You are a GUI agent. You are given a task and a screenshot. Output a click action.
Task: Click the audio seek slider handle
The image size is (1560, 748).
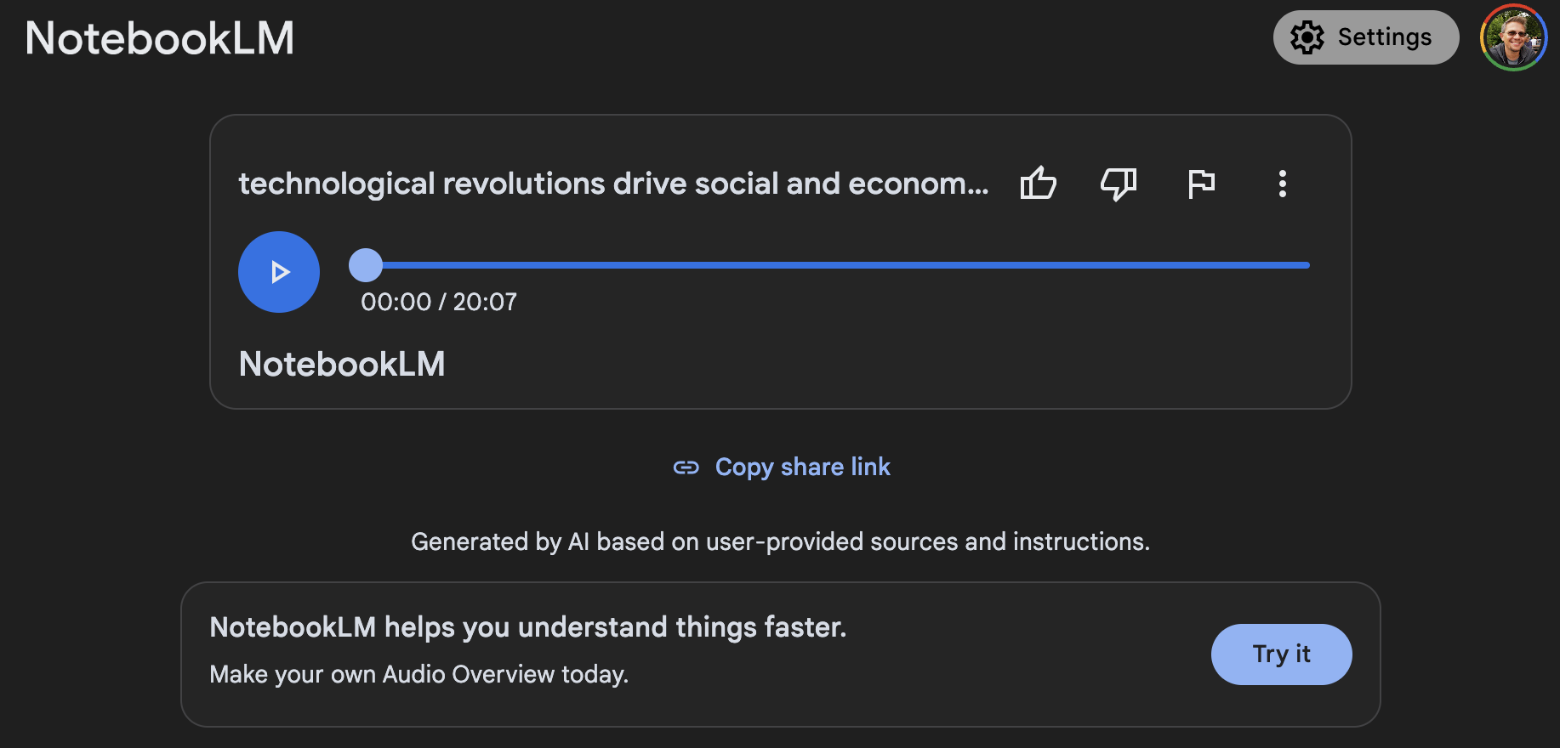366,265
